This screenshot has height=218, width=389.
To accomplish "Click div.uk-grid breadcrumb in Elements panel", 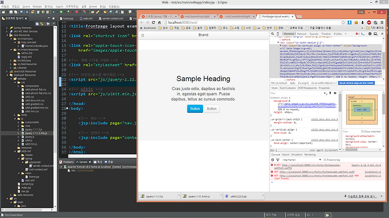I will tap(303, 83).
